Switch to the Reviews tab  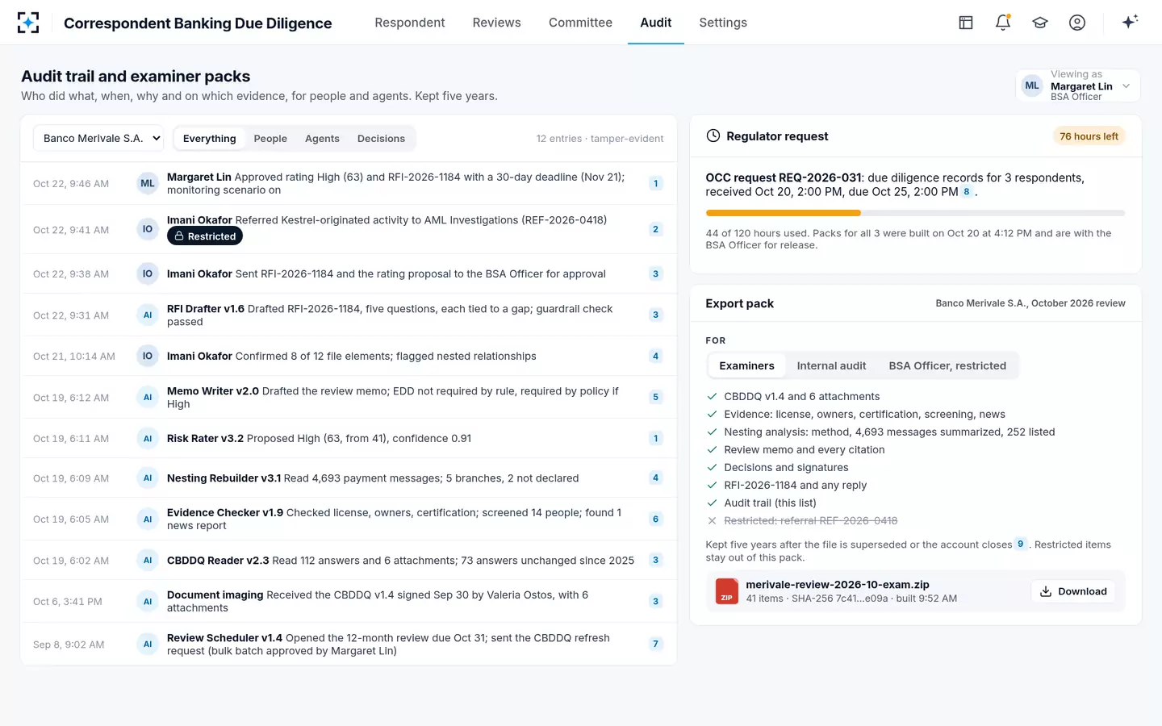[497, 23]
